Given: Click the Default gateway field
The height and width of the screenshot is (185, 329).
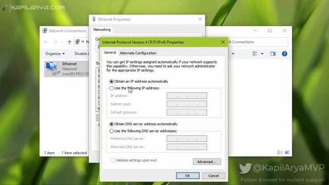Looking at the screenshot, I should (187, 112).
